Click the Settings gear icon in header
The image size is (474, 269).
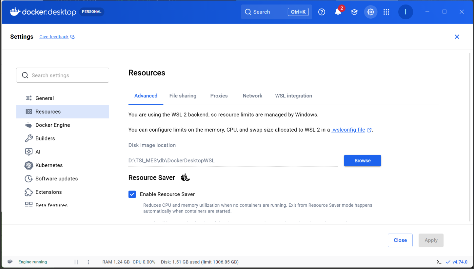[371, 12]
